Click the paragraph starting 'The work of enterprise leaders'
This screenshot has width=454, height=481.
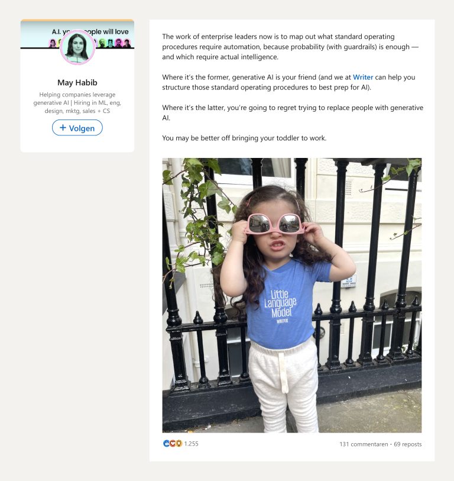pyautogui.click(x=291, y=47)
